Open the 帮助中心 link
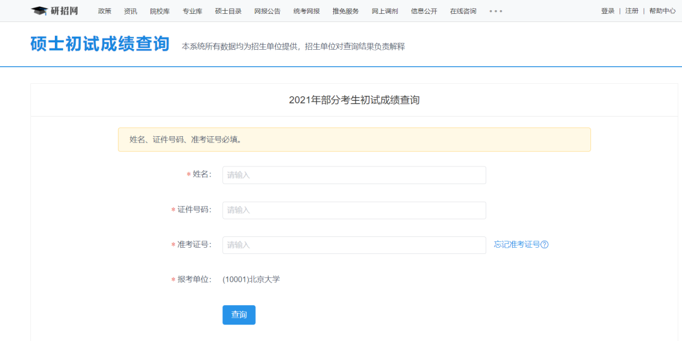 point(662,11)
